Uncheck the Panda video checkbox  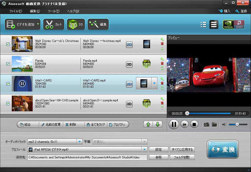[8, 64]
